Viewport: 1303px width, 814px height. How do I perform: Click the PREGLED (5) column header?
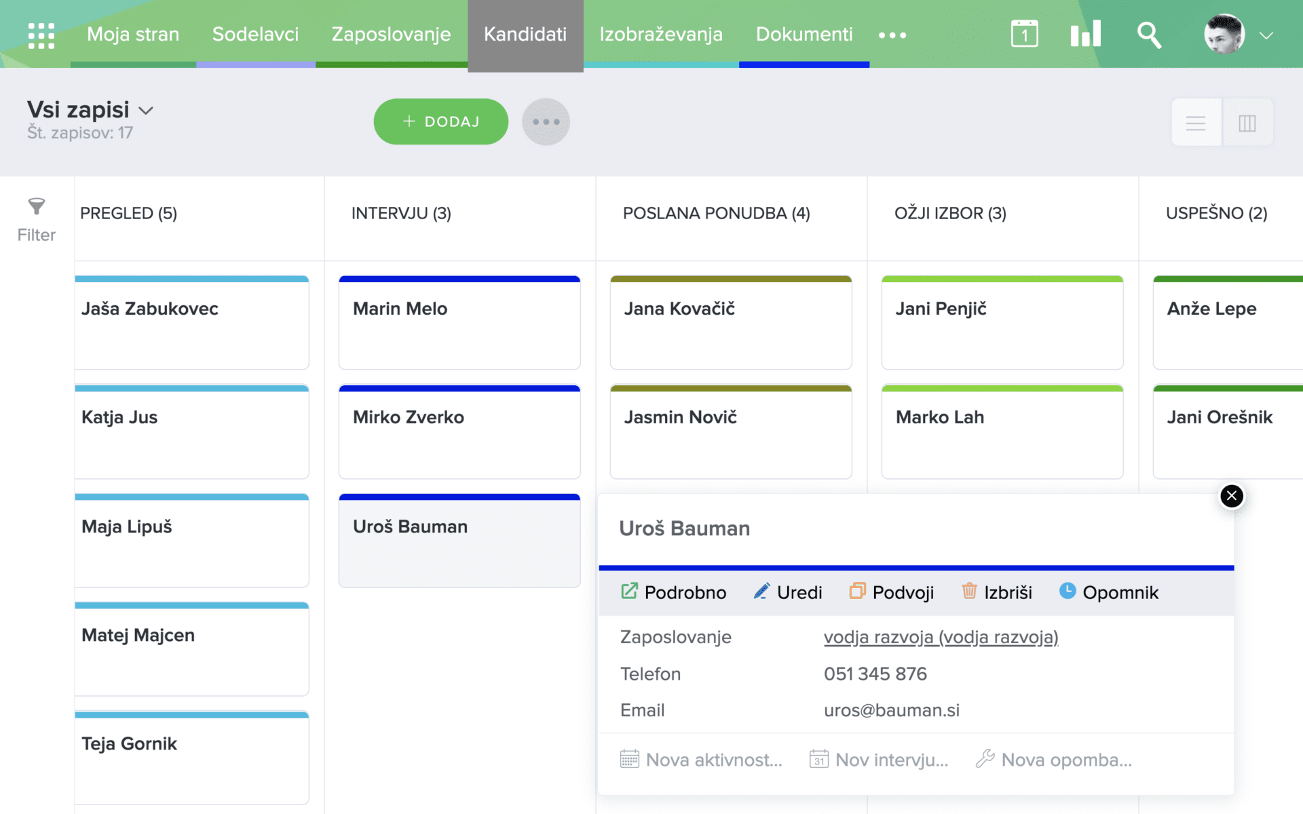click(129, 213)
